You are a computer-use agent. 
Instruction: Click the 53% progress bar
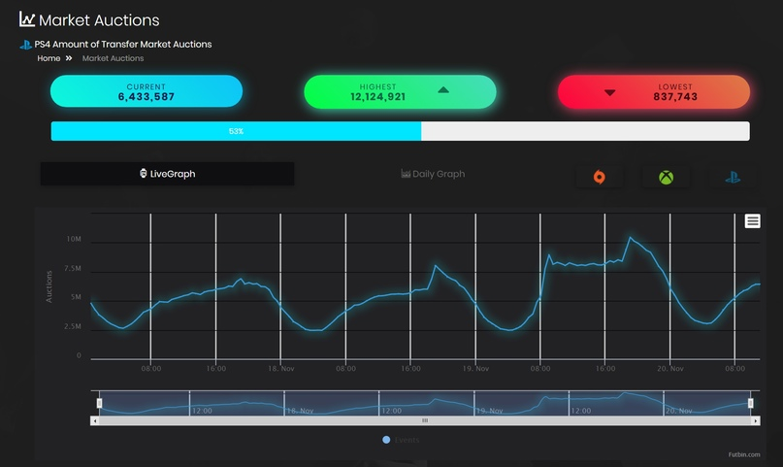click(x=400, y=131)
